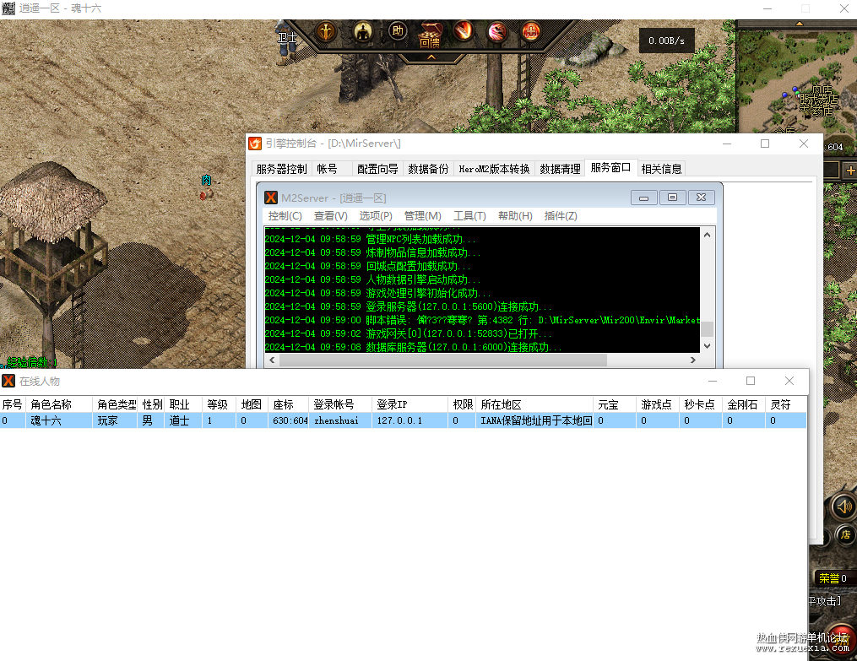
Task: Sort by the 等级 column header
Action: 219,404
